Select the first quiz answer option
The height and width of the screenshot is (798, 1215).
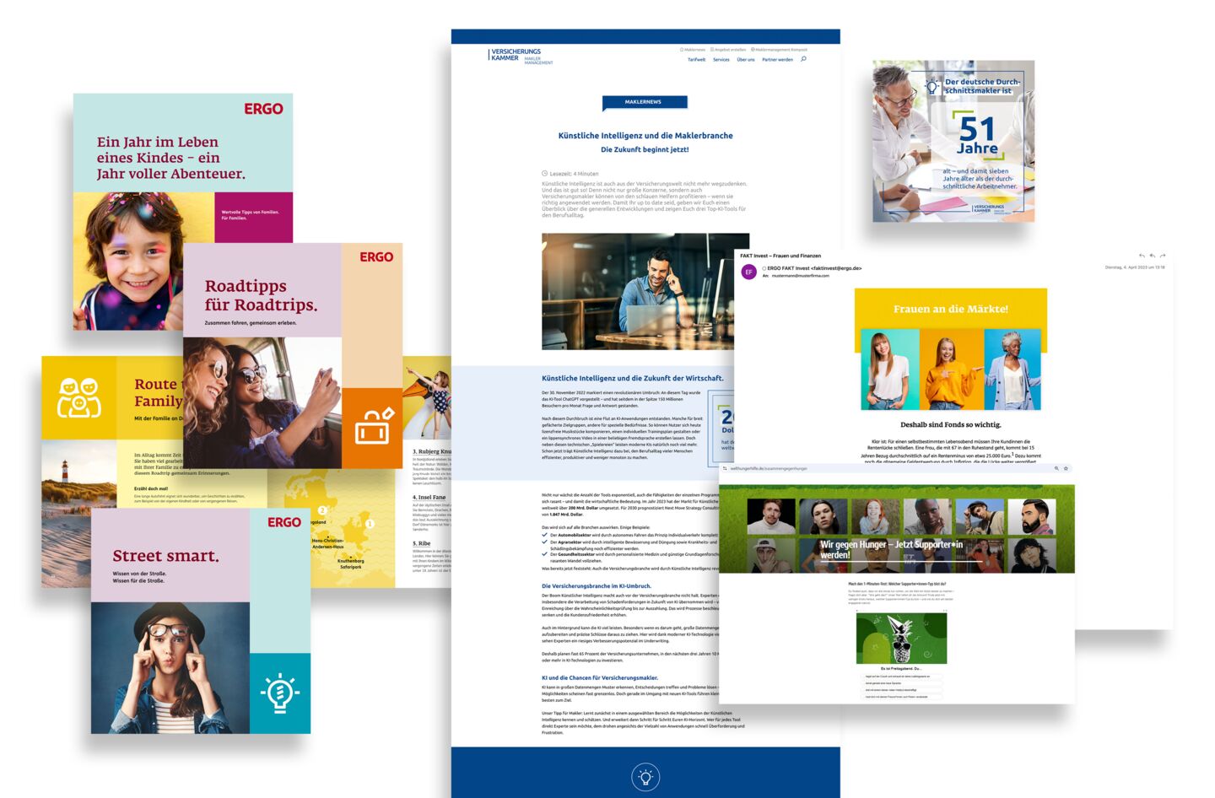point(901,677)
